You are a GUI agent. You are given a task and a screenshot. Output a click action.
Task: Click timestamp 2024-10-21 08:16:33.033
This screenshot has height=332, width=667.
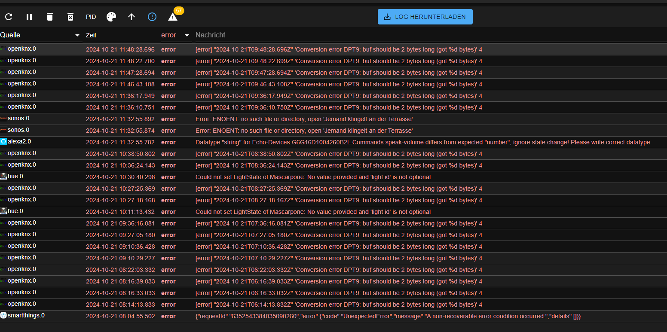point(120,293)
